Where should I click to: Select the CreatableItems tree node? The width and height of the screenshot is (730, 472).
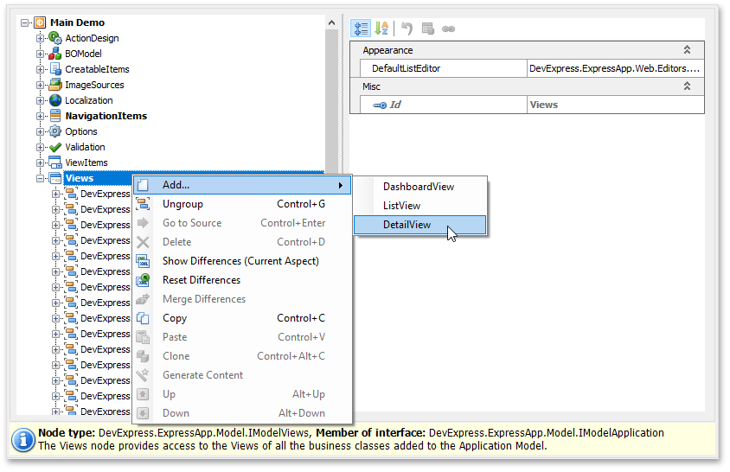pyautogui.click(x=97, y=69)
